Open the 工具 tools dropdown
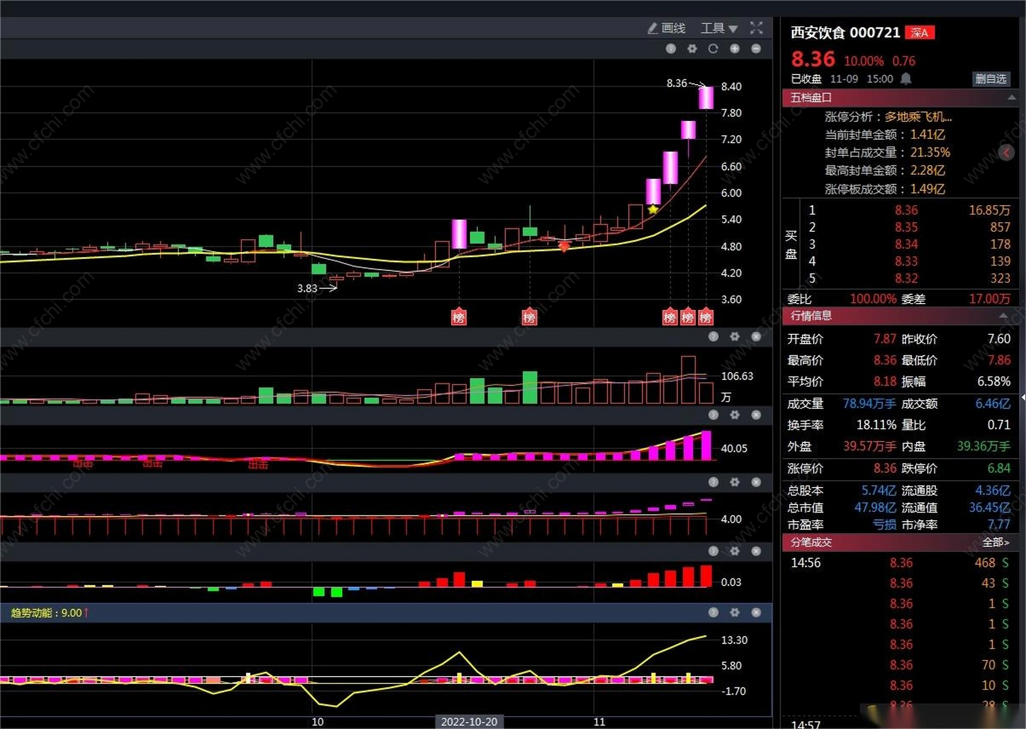 (719, 28)
